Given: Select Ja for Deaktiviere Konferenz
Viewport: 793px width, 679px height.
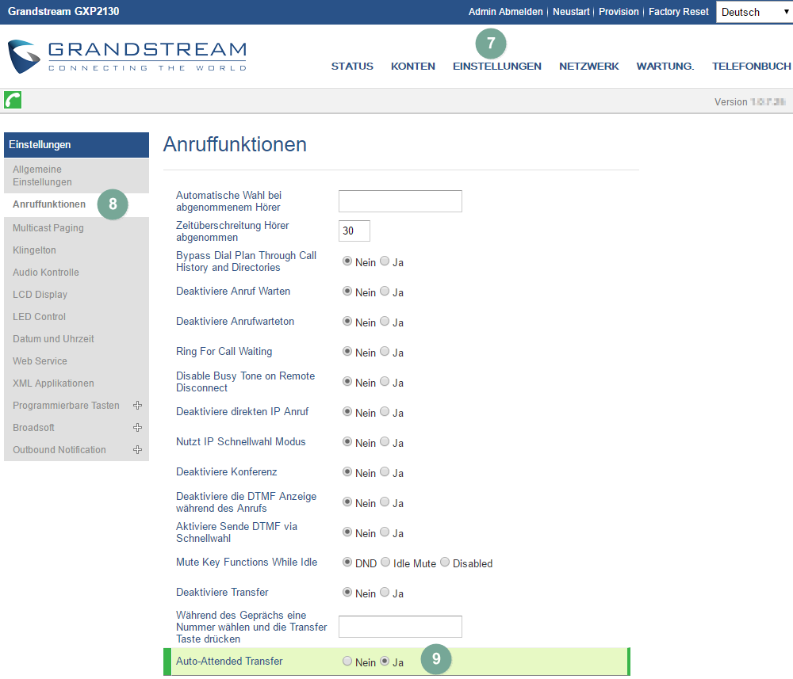Looking at the screenshot, I should [x=385, y=472].
